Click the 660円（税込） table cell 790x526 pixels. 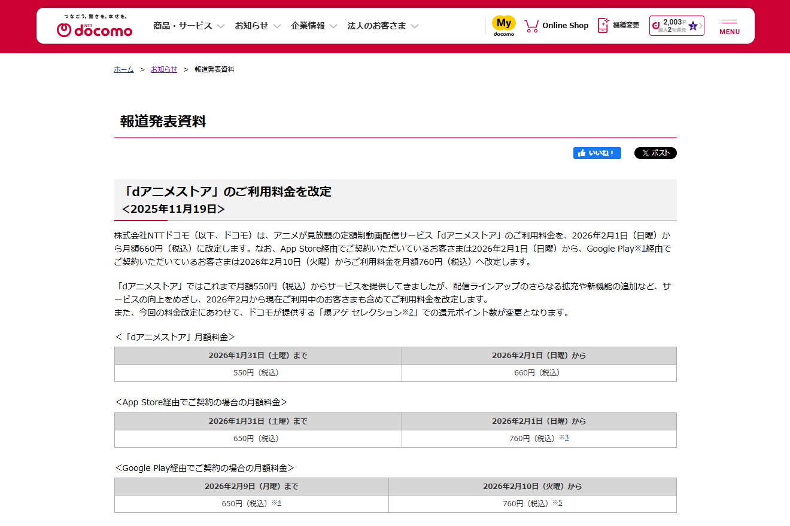tap(539, 373)
